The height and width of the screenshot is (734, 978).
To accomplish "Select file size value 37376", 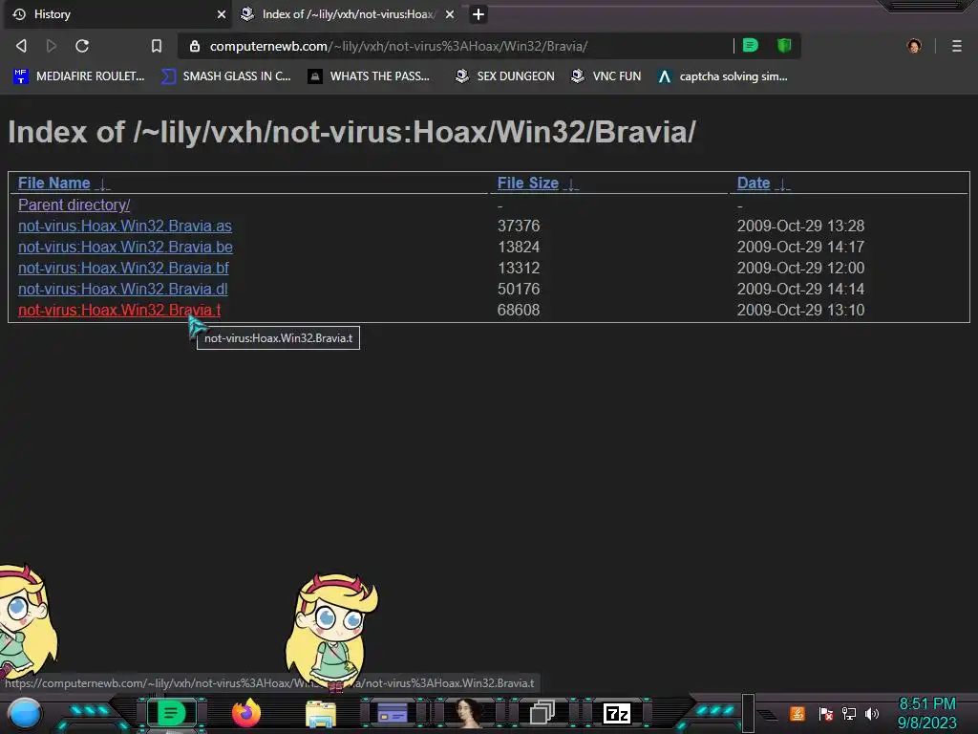I will click(519, 226).
